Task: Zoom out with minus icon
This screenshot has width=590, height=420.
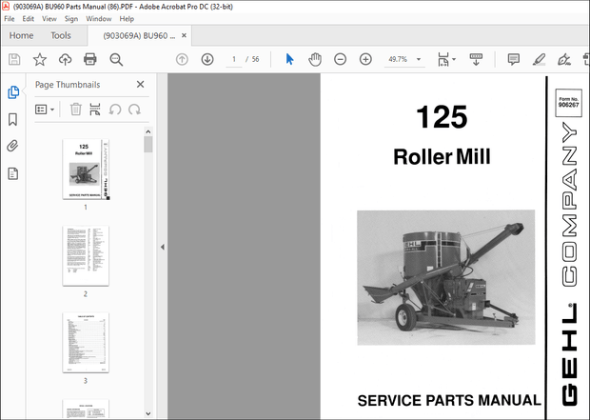Action: pyautogui.click(x=340, y=59)
